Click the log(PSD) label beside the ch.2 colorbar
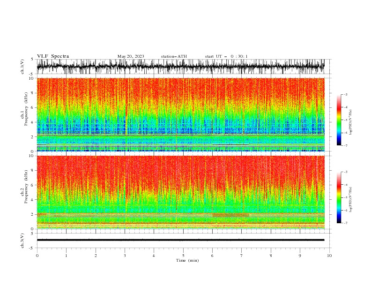Viewport: 371px width, 287px height. click(x=351, y=199)
